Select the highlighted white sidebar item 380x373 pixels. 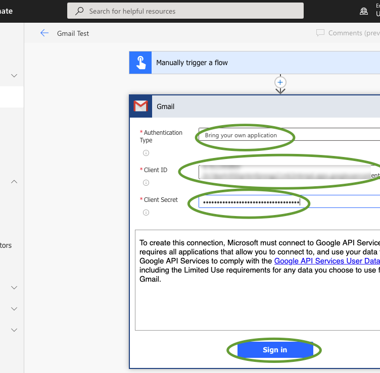12,97
